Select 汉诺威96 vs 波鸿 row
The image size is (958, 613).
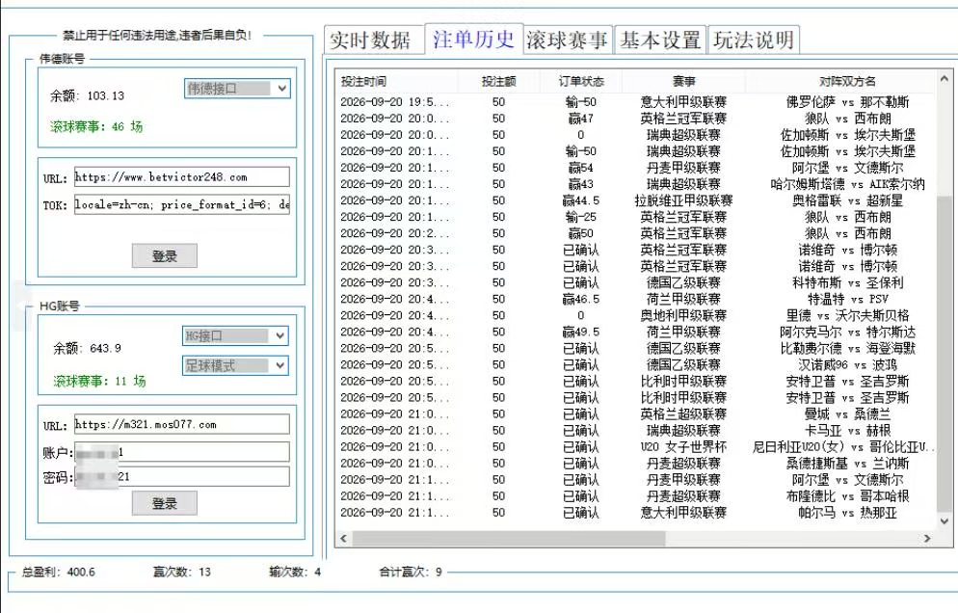click(635, 365)
